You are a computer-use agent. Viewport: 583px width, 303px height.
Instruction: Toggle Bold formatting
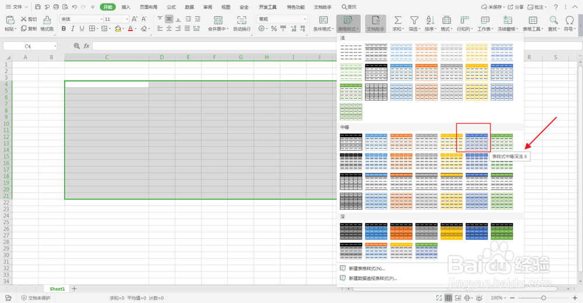(x=64, y=29)
